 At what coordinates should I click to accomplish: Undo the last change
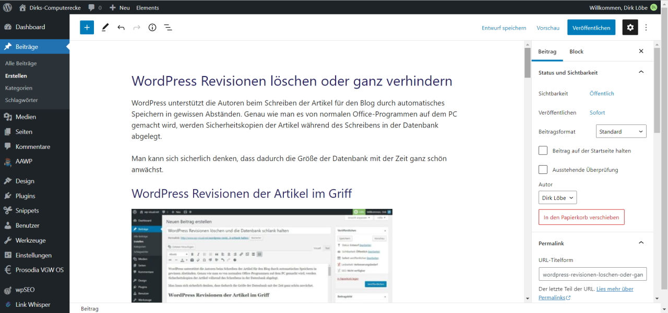121,28
